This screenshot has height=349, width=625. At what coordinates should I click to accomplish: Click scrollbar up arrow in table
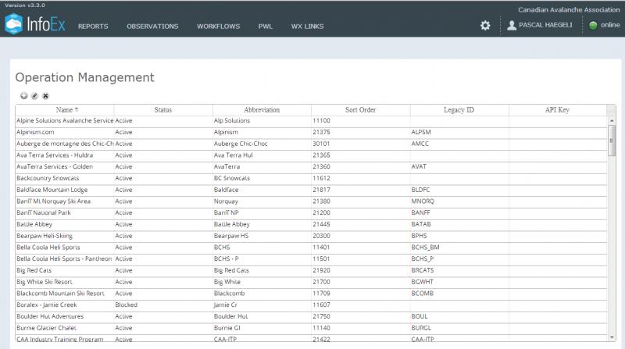(x=612, y=120)
